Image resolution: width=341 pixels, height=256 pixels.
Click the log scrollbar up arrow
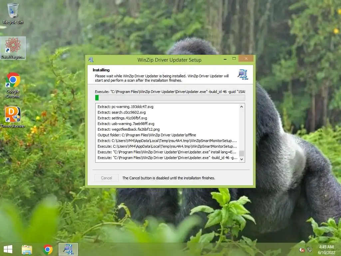[x=241, y=107]
